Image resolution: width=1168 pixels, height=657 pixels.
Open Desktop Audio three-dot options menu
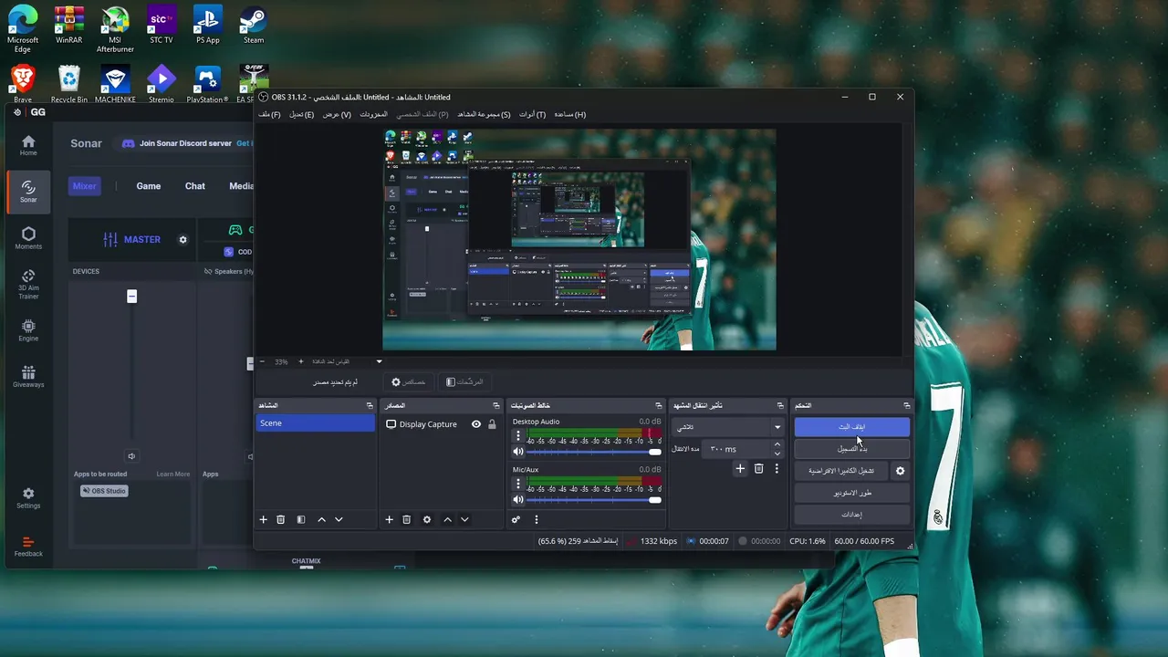[x=518, y=436]
